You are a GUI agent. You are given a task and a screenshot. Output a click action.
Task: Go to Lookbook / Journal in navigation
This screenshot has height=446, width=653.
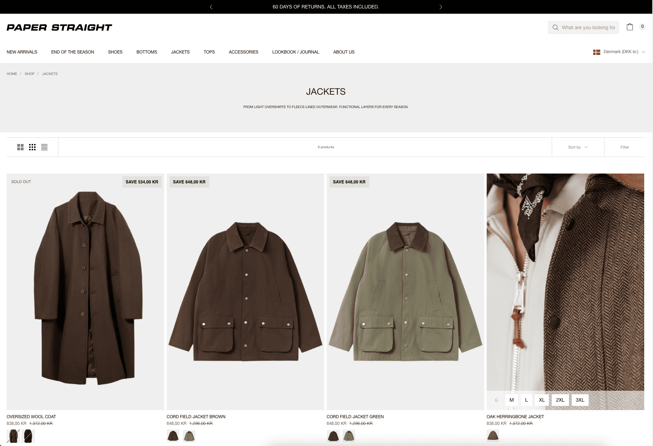coord(295,52)
